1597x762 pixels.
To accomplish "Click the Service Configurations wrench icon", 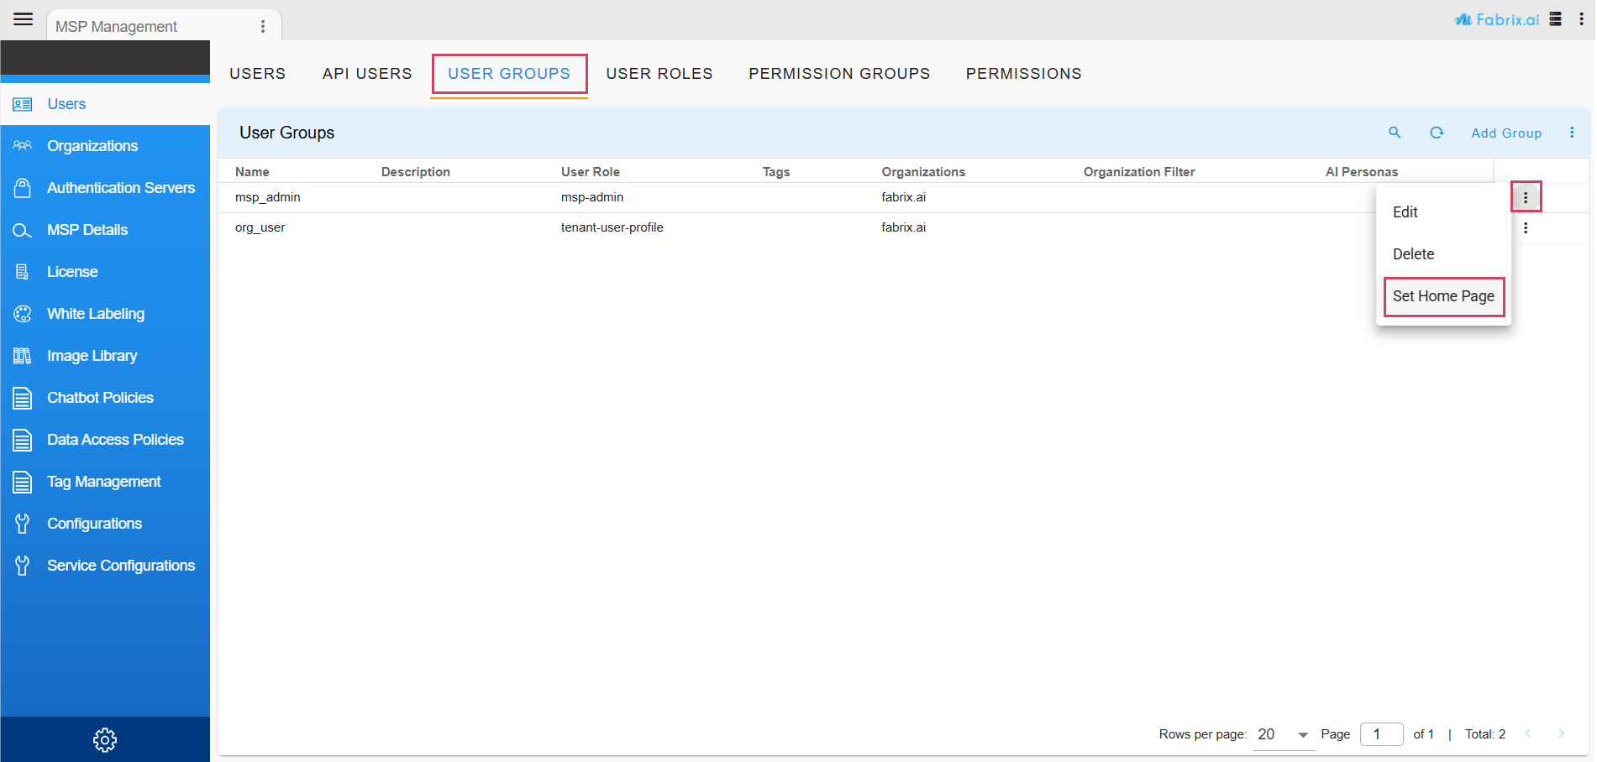I will point(23,565).
